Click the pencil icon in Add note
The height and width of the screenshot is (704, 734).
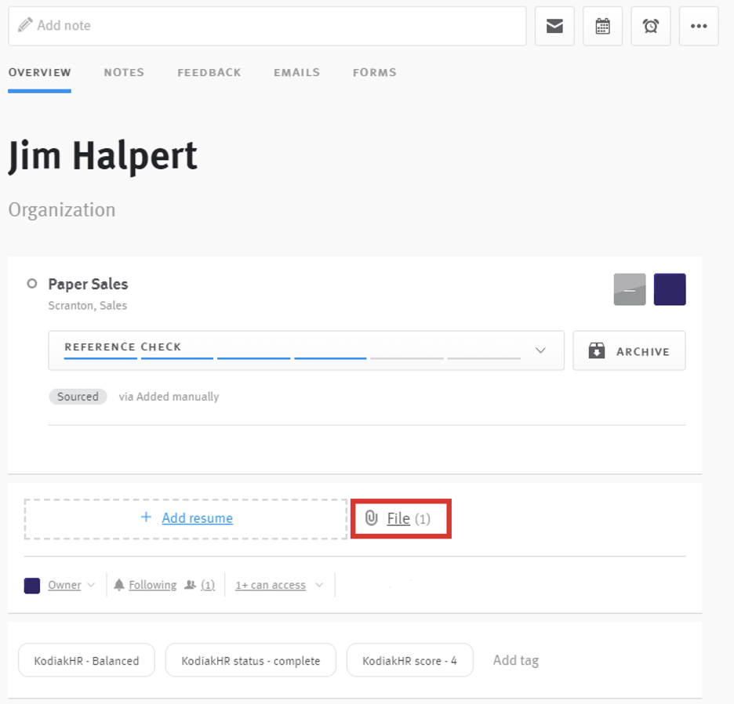25,25
